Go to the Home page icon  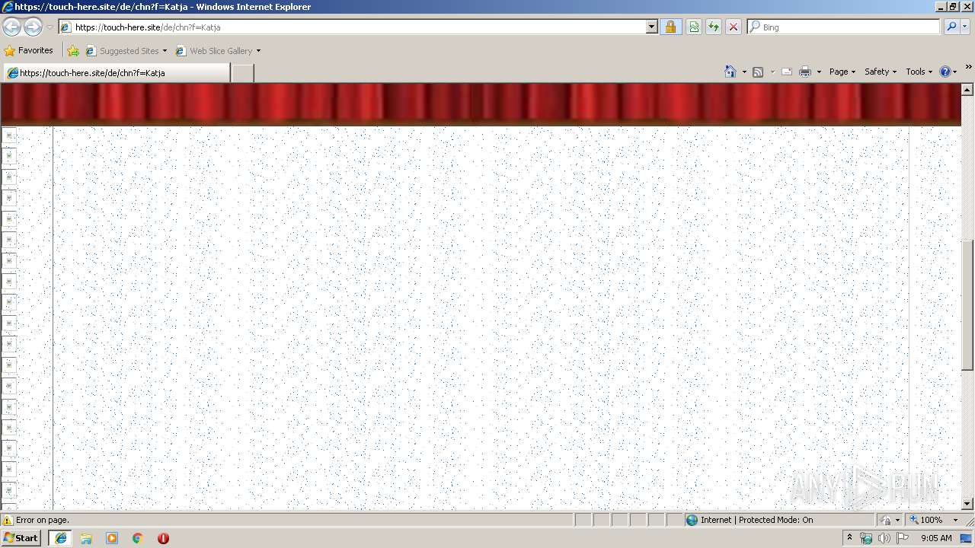[x=730, y=72]
